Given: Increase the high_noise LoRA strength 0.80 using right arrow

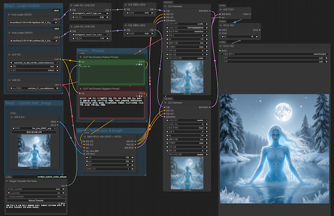Looking at the screenshot, I should click(108, 17).
